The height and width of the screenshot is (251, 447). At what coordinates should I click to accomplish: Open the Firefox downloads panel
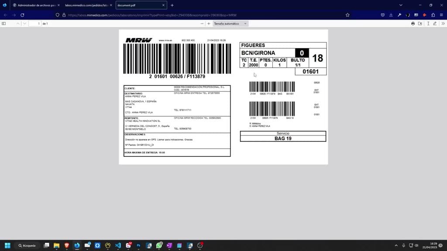(391, 15)
